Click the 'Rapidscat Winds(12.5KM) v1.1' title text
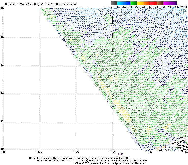 coord(26,4)
